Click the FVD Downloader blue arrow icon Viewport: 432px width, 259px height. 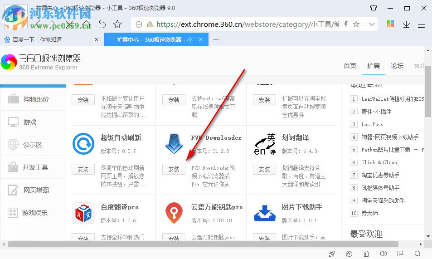tap(174, 144)
